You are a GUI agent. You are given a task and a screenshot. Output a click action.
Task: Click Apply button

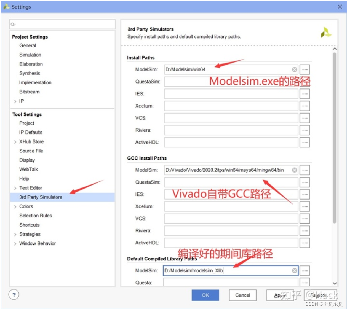click(280, 295)
